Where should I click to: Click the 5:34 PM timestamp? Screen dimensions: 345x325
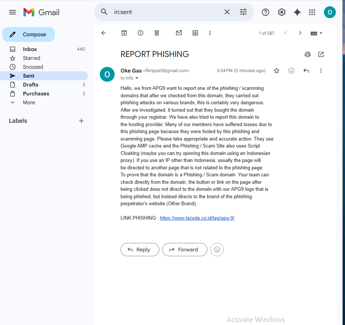241,71
